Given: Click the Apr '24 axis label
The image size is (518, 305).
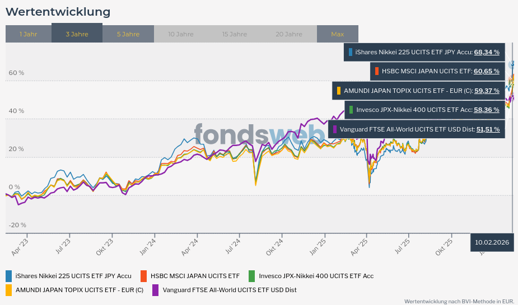Looking at the screenshot, I should tap(190, 247).
